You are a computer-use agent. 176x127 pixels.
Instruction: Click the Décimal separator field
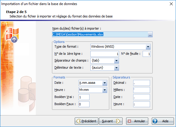[x=141, y=83]
